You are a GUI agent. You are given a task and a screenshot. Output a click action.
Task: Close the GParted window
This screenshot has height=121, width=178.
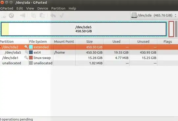click(x=2, y=2)
